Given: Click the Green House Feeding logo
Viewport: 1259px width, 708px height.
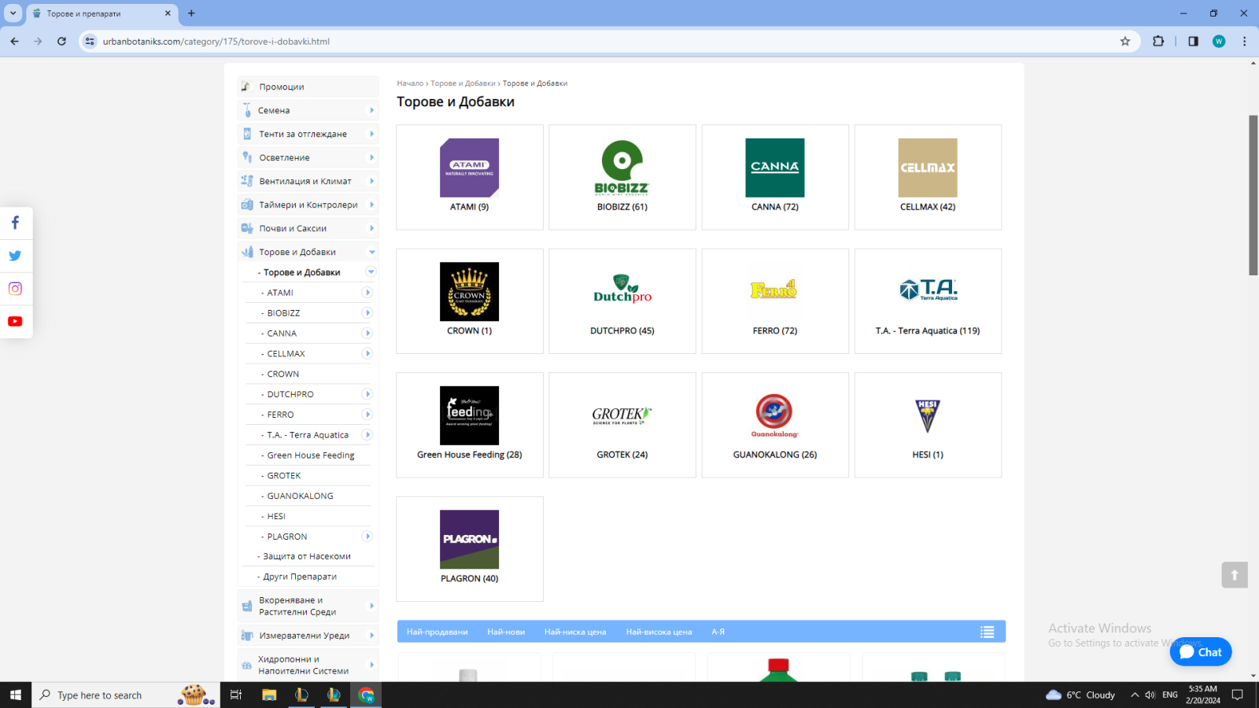Looking at the screenshot, I should coord(469,415).
